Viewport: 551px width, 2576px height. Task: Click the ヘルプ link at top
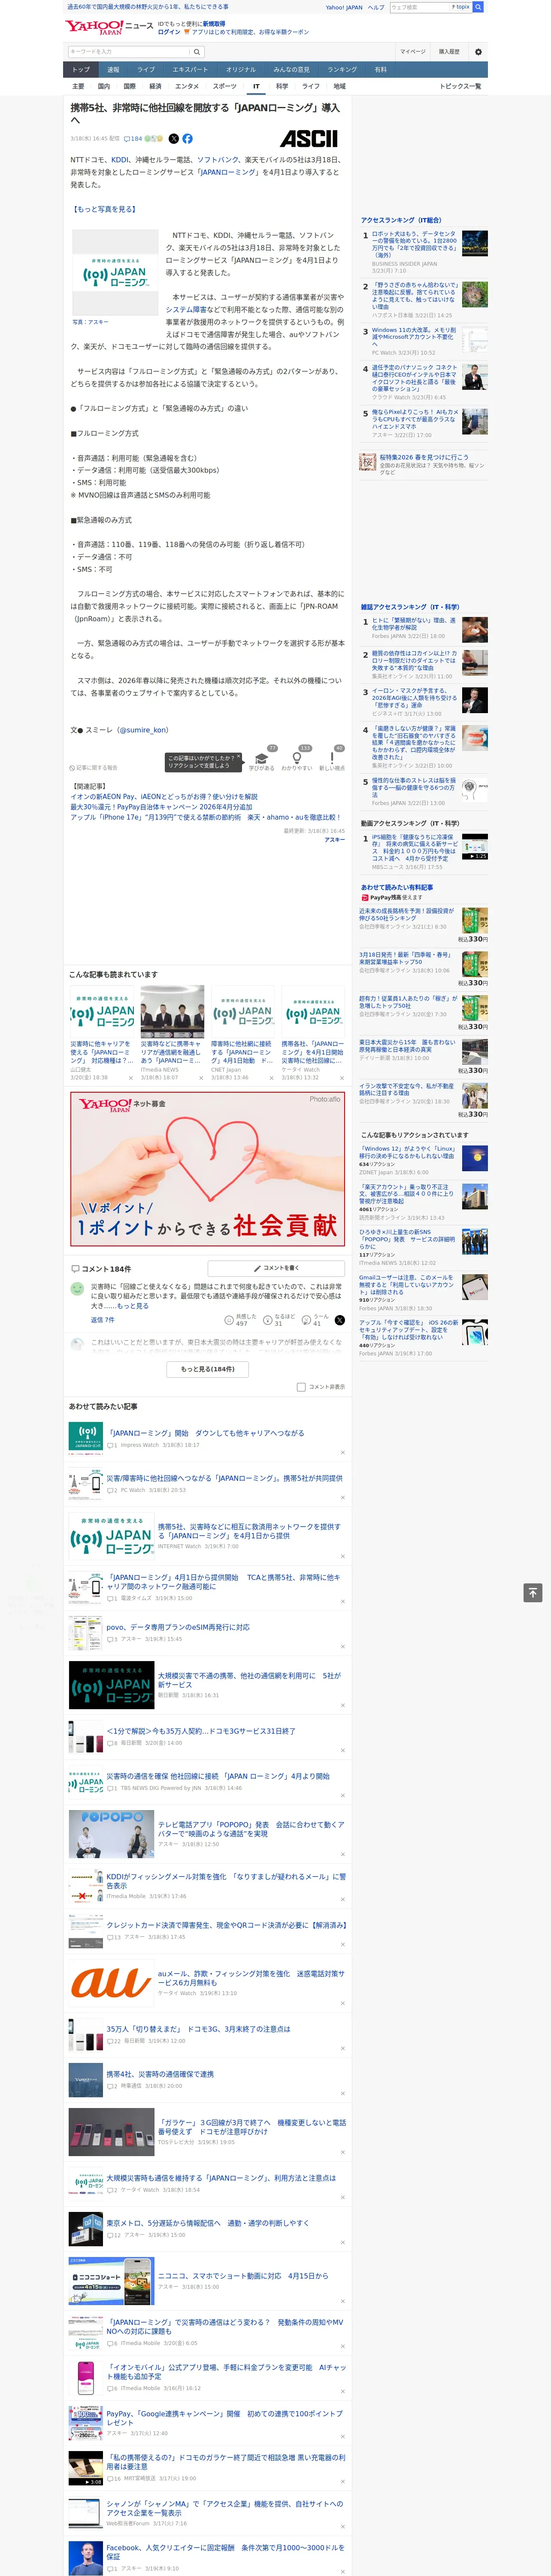[376, 7]
